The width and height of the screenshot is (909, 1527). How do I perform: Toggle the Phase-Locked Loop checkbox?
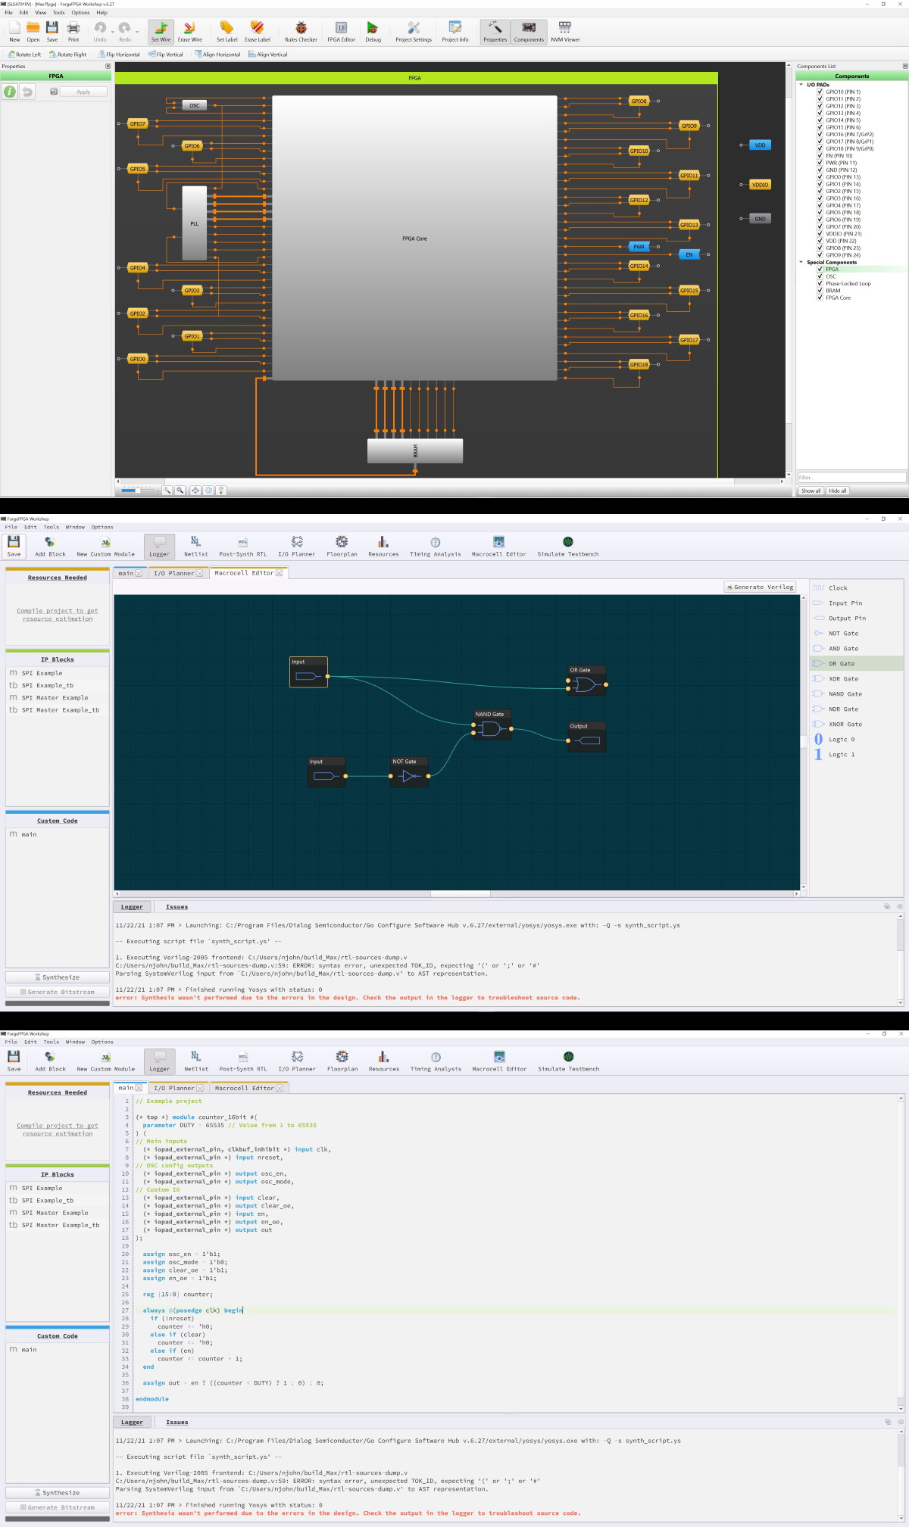point(820,284)
